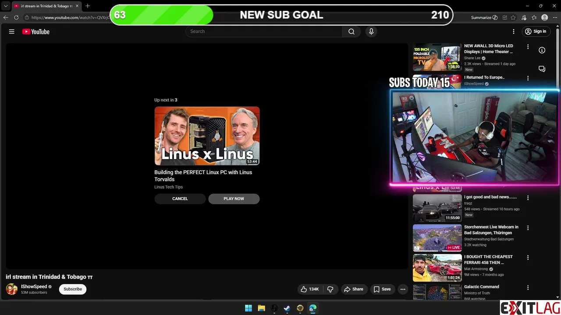
Task: Open i got good and bad news thumbnail
Action: [x=437, y=208]
